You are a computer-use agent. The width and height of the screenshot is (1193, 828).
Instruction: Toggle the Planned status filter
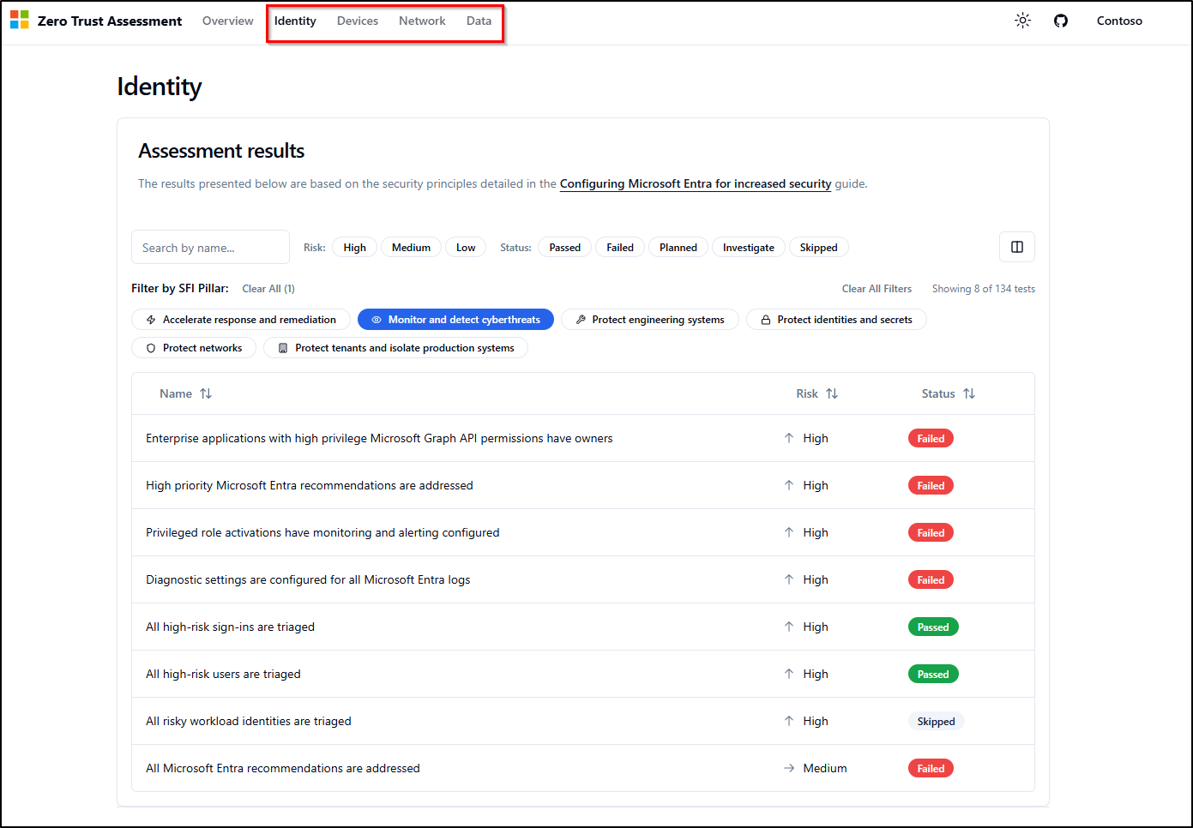coord(678,248)
